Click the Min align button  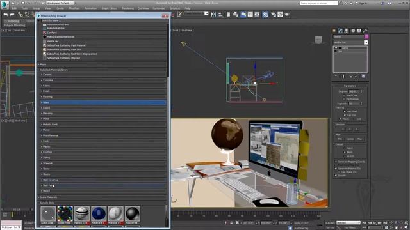click(x=340, y=139)
